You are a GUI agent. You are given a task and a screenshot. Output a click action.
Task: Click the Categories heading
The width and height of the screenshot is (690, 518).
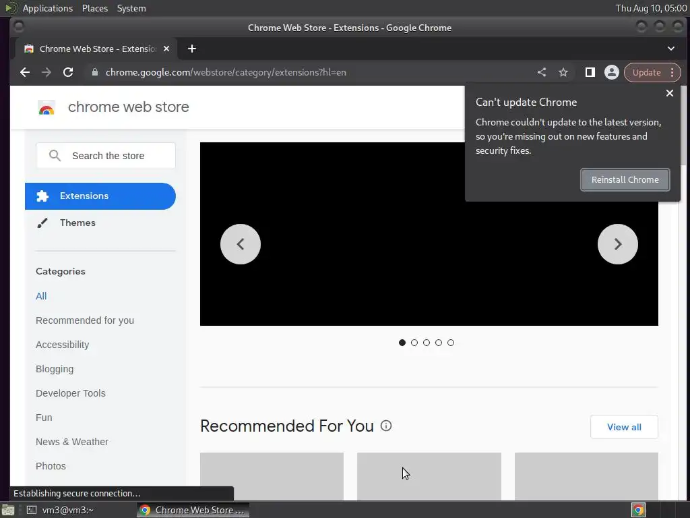pyautogui.click(x=60, y=271)
